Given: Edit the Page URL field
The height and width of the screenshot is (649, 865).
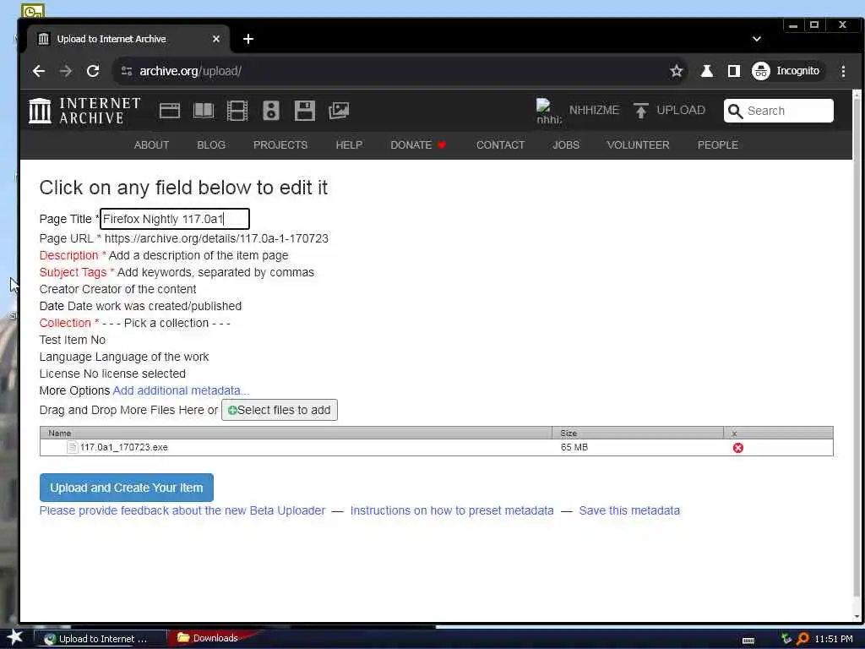Looking at the screenshot, I should pyautogui.click(x=216, y=238).
